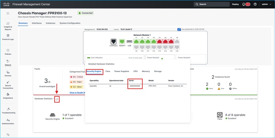Click the refresh icon near Last updated

pyautogui.click(x=179, y=29)
